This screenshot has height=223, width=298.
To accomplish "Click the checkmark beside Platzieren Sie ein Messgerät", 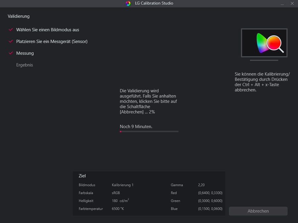I will click(x=11, y=41).
